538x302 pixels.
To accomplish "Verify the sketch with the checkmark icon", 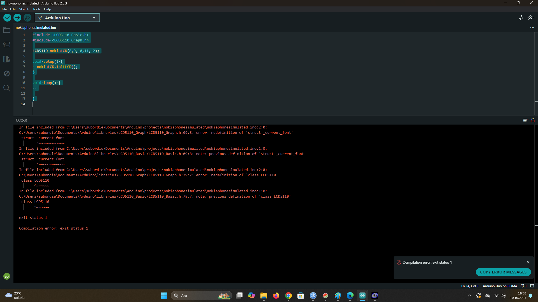I will (7, 17).
